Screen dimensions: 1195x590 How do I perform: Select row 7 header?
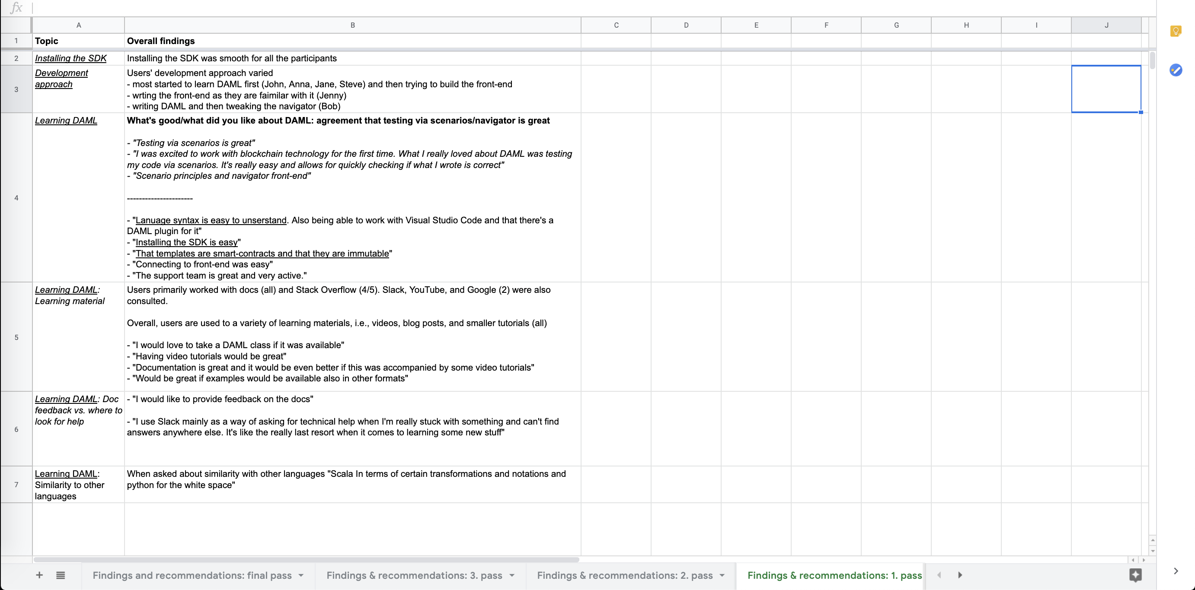point(16,485)
